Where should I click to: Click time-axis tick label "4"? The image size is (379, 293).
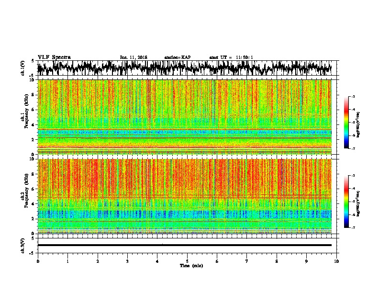click(157, 261)
